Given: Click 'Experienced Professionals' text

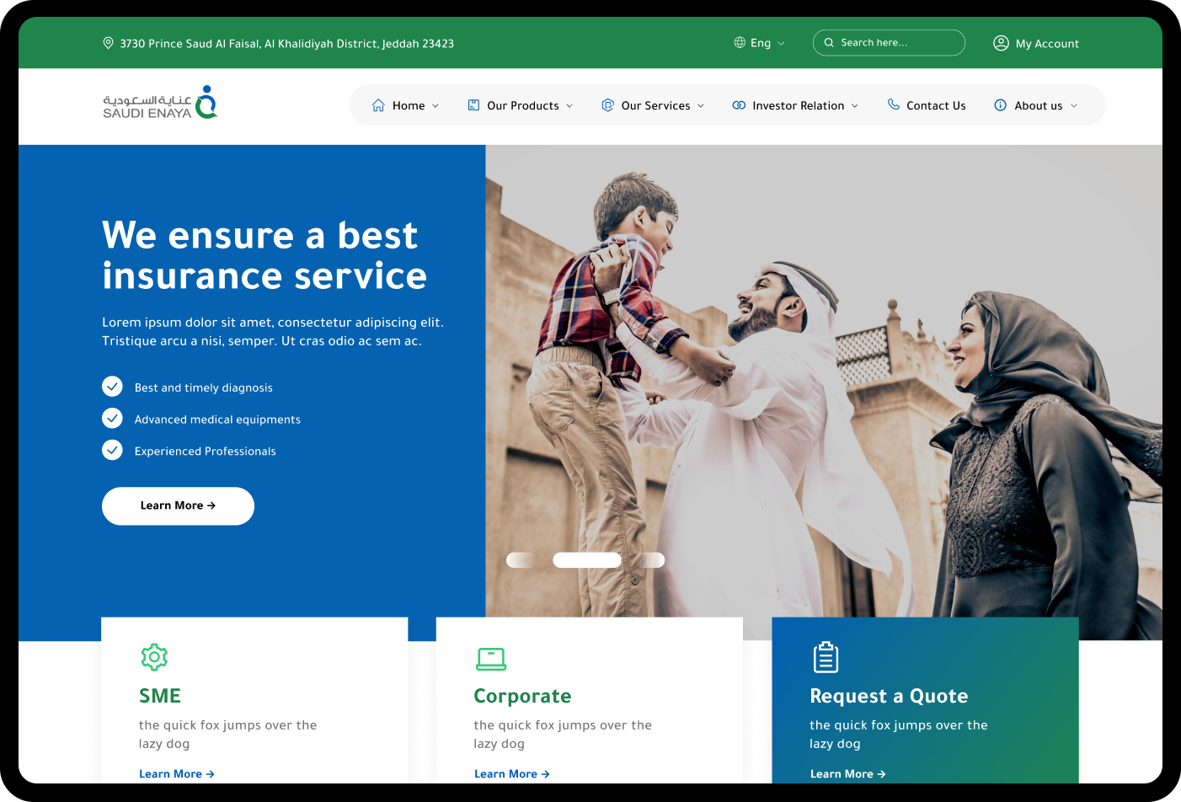Looking at the screenshot, I should click(206, 452).
